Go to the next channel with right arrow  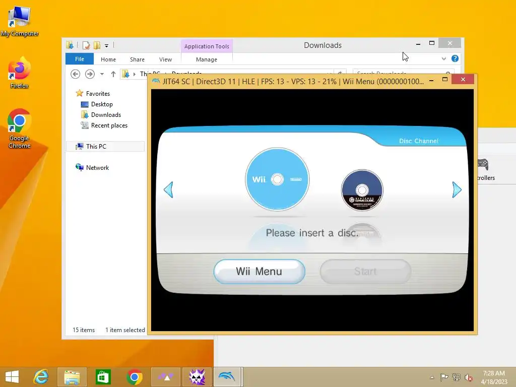tap(457, 189)
